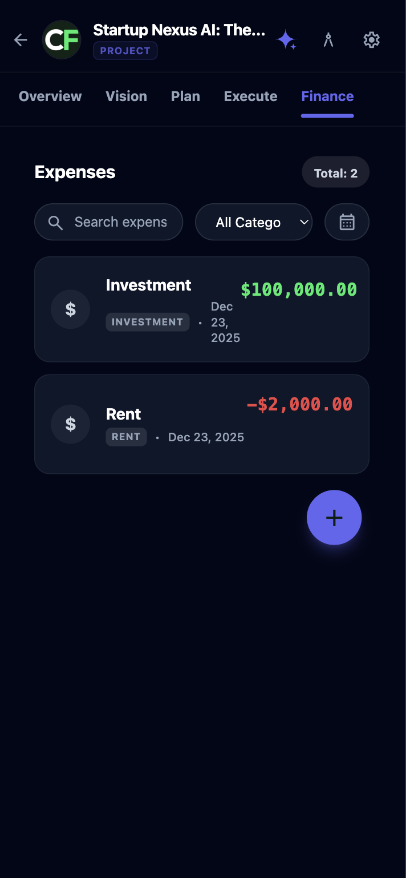The height and width of the screenshot is (878, 406).
Task: Select the Finance tab
Action: [x=327, y=96]
